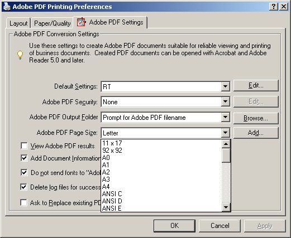Click the Browse... button
The height and width of the screenshot is (238, 291).
pos(256,118)
